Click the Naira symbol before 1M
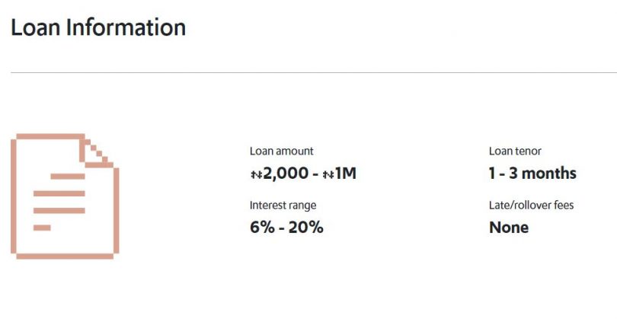The height and width of the screenshot is (328, 617). 328,174
